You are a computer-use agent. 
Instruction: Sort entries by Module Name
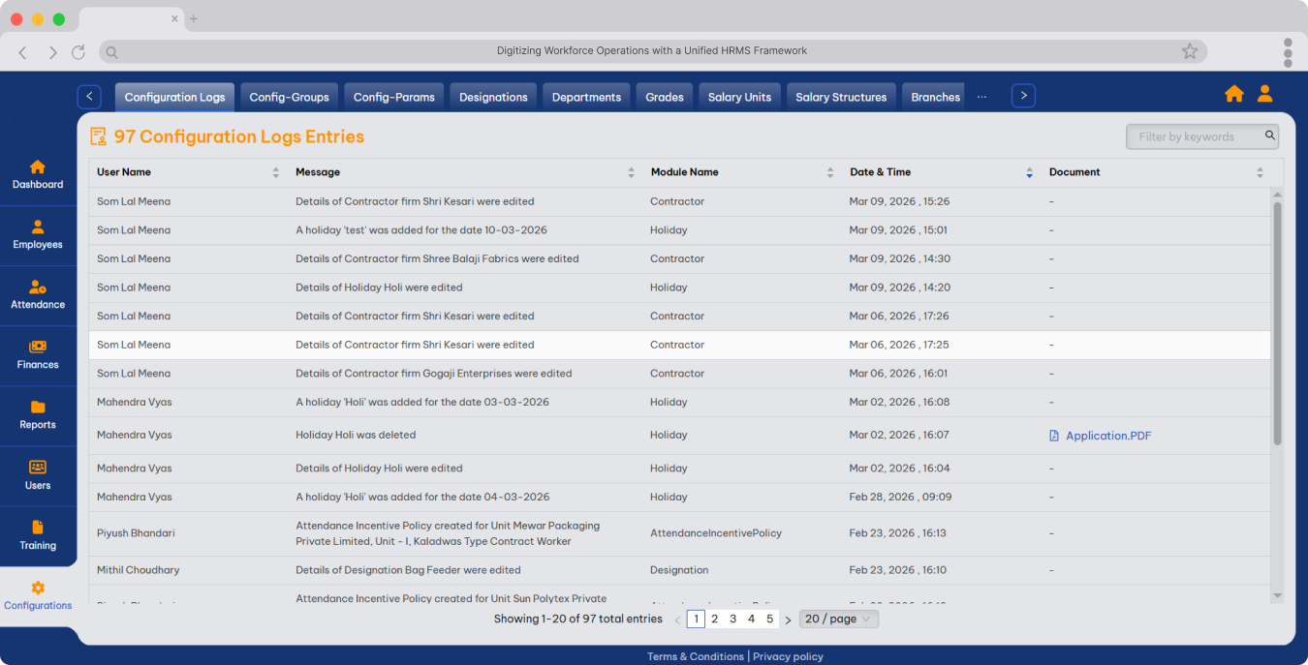829,172
